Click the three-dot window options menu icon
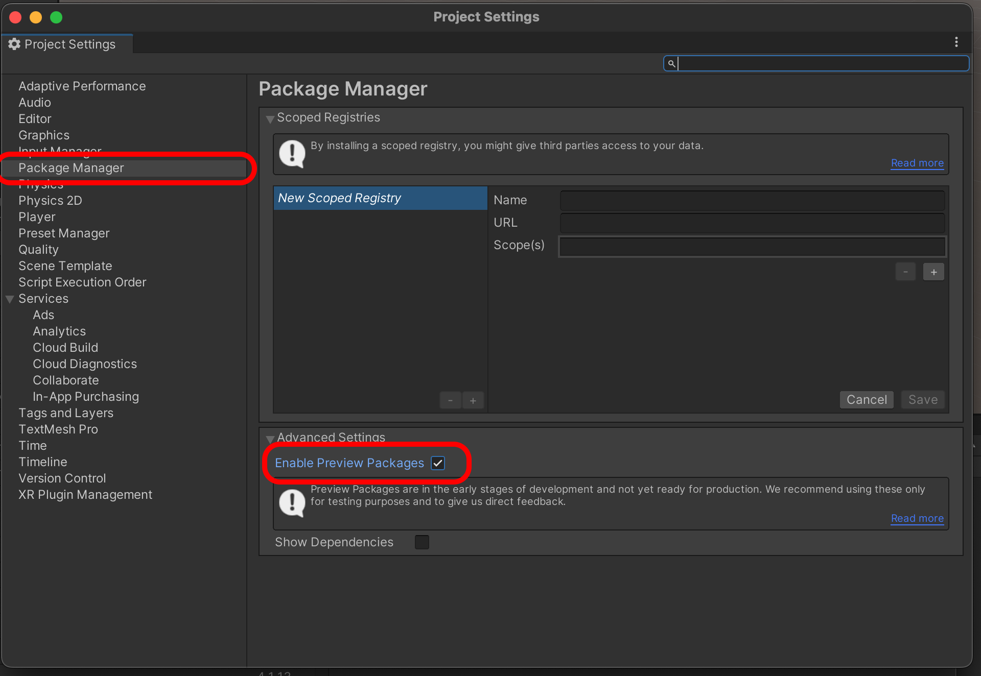 (x=956, y=42)
